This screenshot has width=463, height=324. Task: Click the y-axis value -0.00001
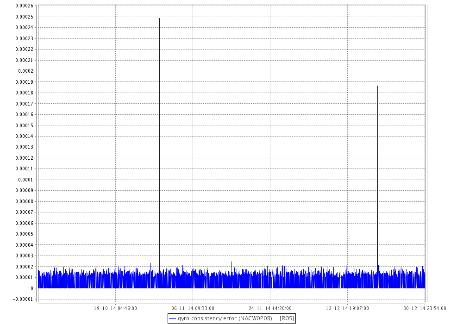point(23,299)
